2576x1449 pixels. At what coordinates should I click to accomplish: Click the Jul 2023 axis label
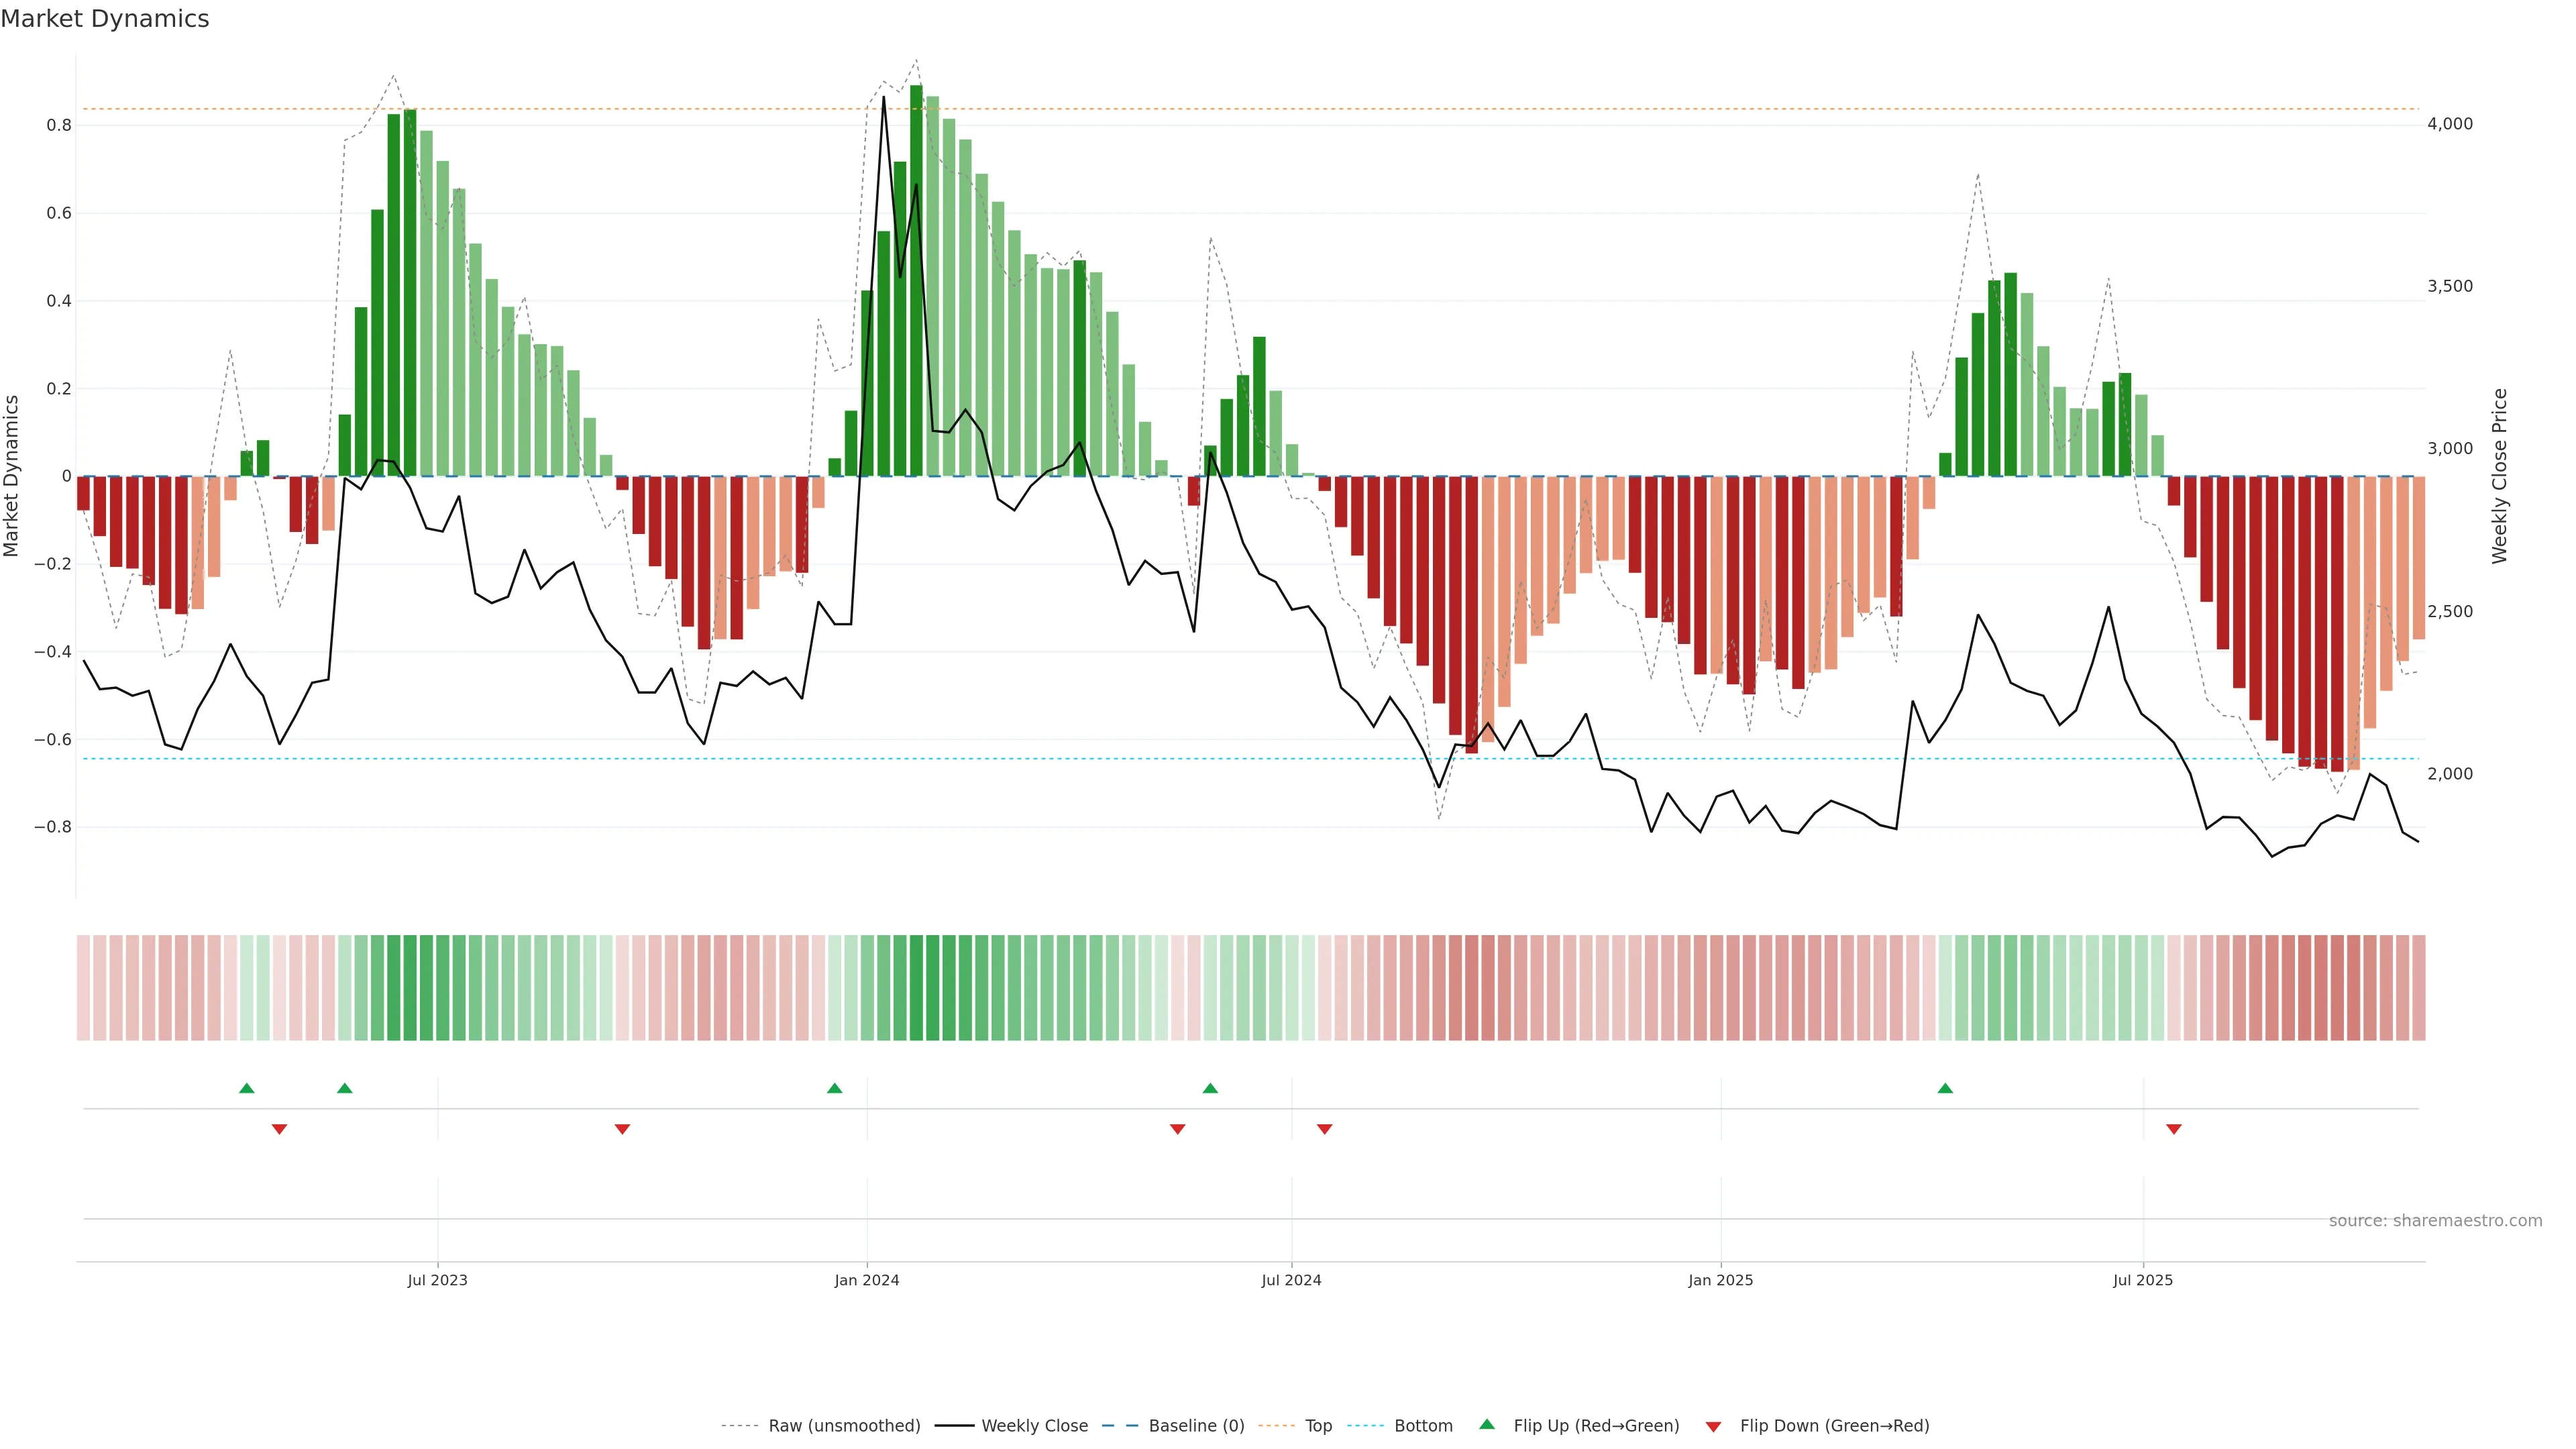point(437,1280)
